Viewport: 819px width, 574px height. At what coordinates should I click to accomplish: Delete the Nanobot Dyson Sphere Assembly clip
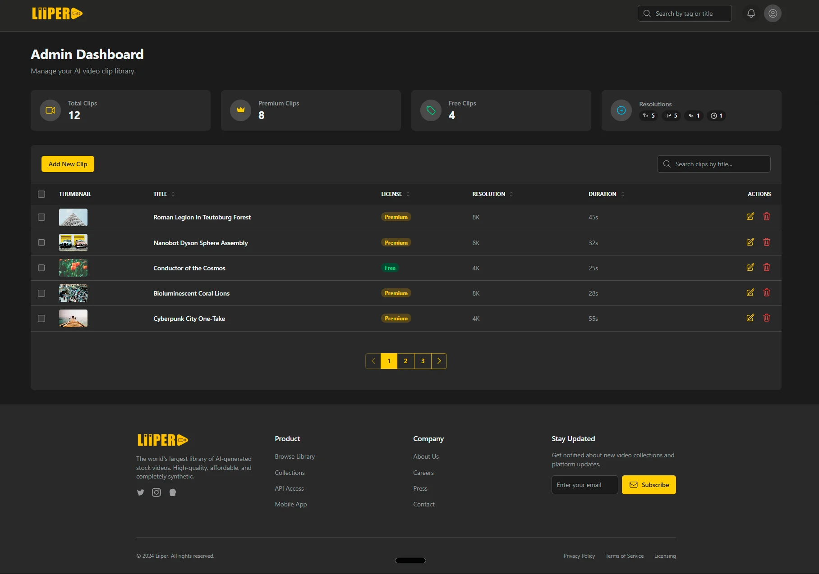coord(766,242)
